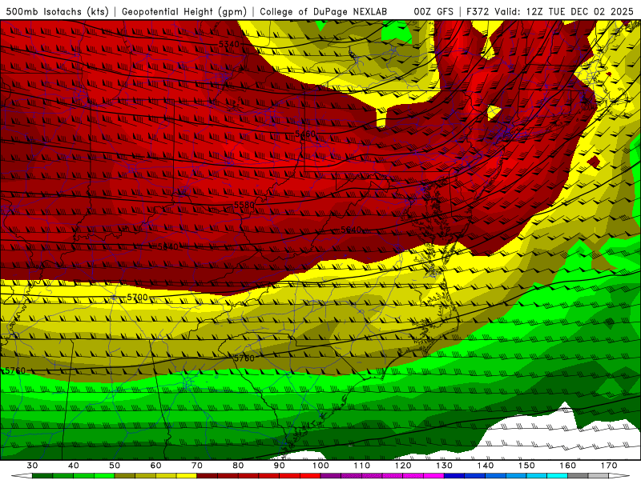Click the 110 value on the color scale

click(362, 466)
